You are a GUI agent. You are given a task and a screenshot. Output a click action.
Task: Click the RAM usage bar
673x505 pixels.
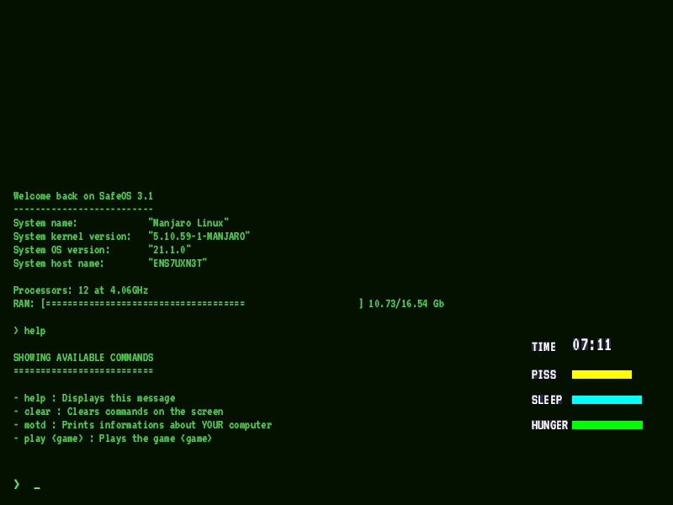click(202, 304)
